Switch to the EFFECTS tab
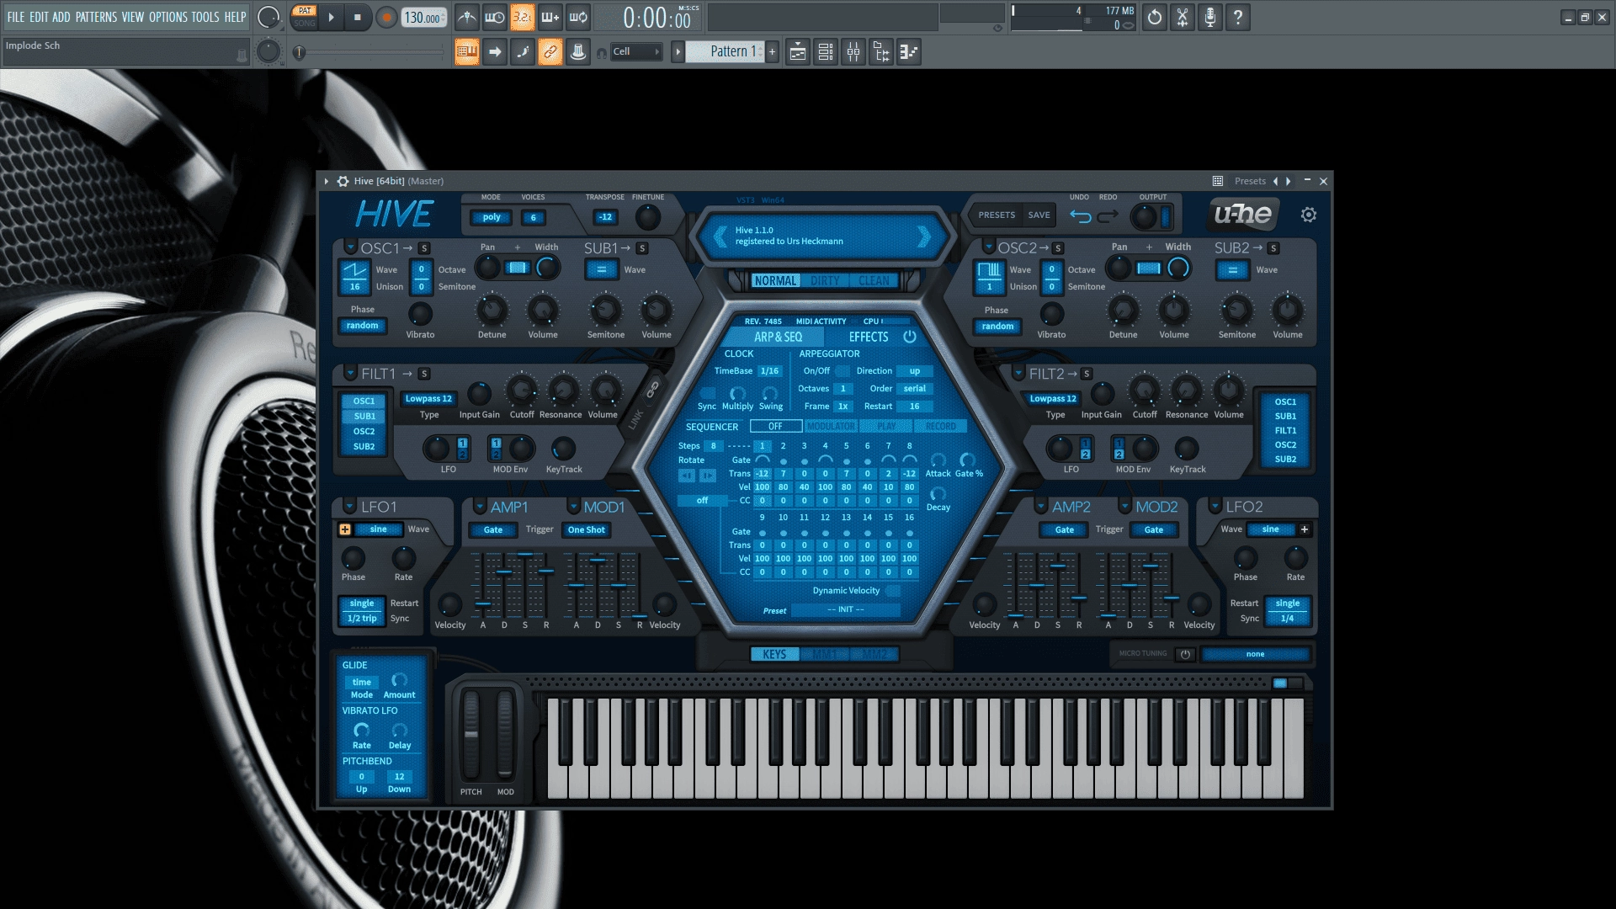The image size is (1616, 909). point(869,337)
